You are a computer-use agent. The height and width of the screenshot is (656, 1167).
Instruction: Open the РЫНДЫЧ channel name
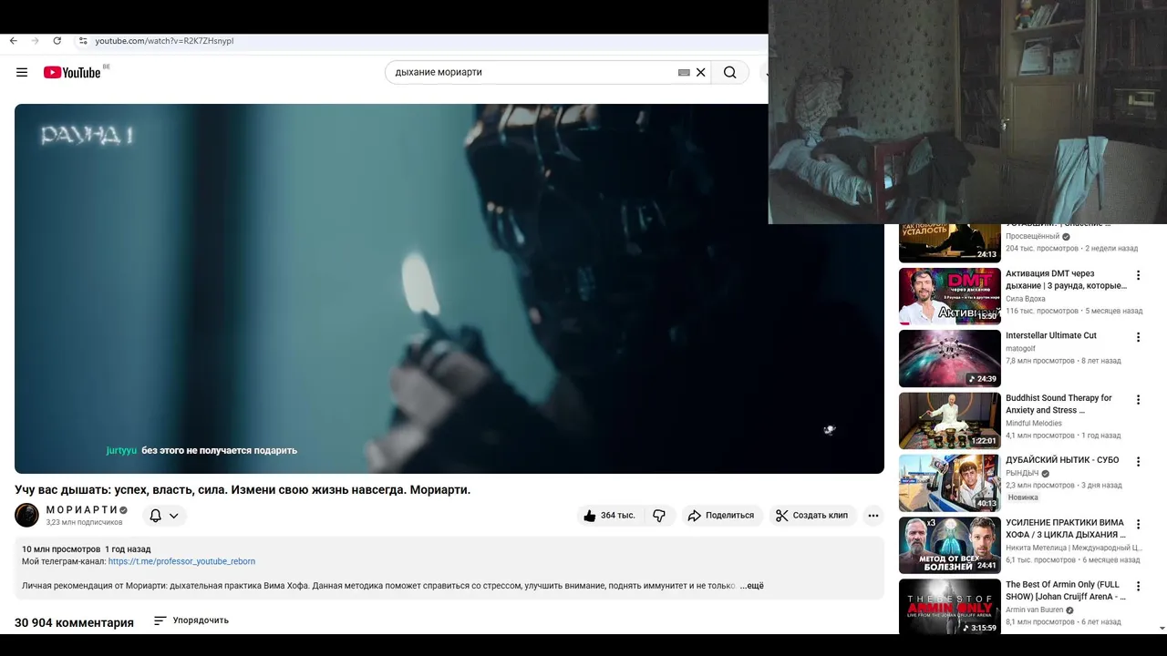click(x=1022, y=474)
